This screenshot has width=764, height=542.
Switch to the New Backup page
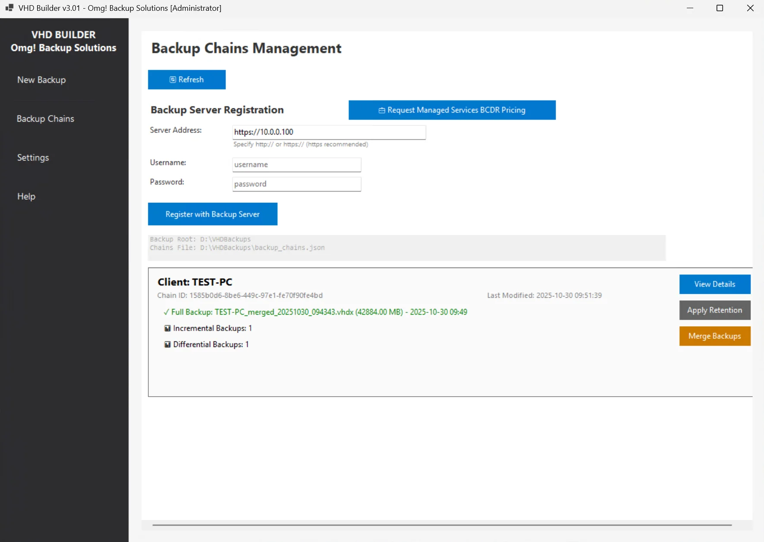[x=41, y=79]
